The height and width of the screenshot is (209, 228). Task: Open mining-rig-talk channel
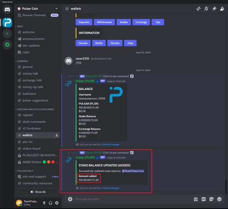pos(38,87)
